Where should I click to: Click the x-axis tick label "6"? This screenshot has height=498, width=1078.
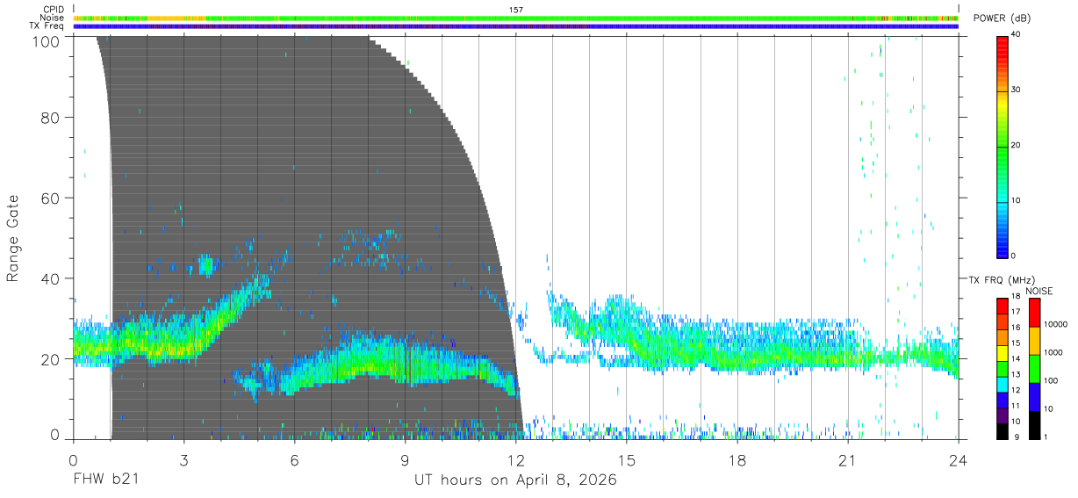click(x=294, y=458)
